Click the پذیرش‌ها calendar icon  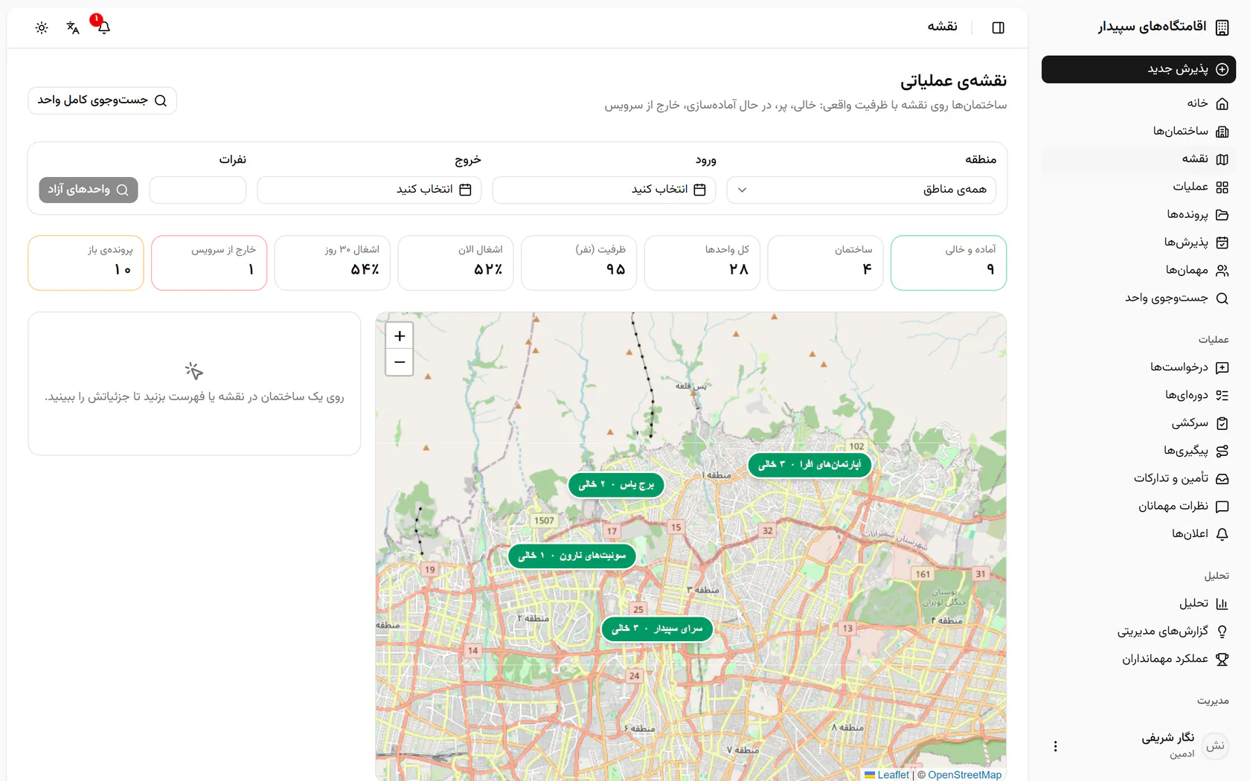click(x=1222, y=242)
